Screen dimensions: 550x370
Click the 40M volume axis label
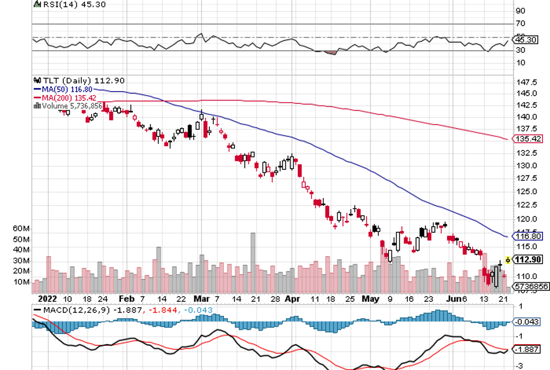[x=21, y=250]
